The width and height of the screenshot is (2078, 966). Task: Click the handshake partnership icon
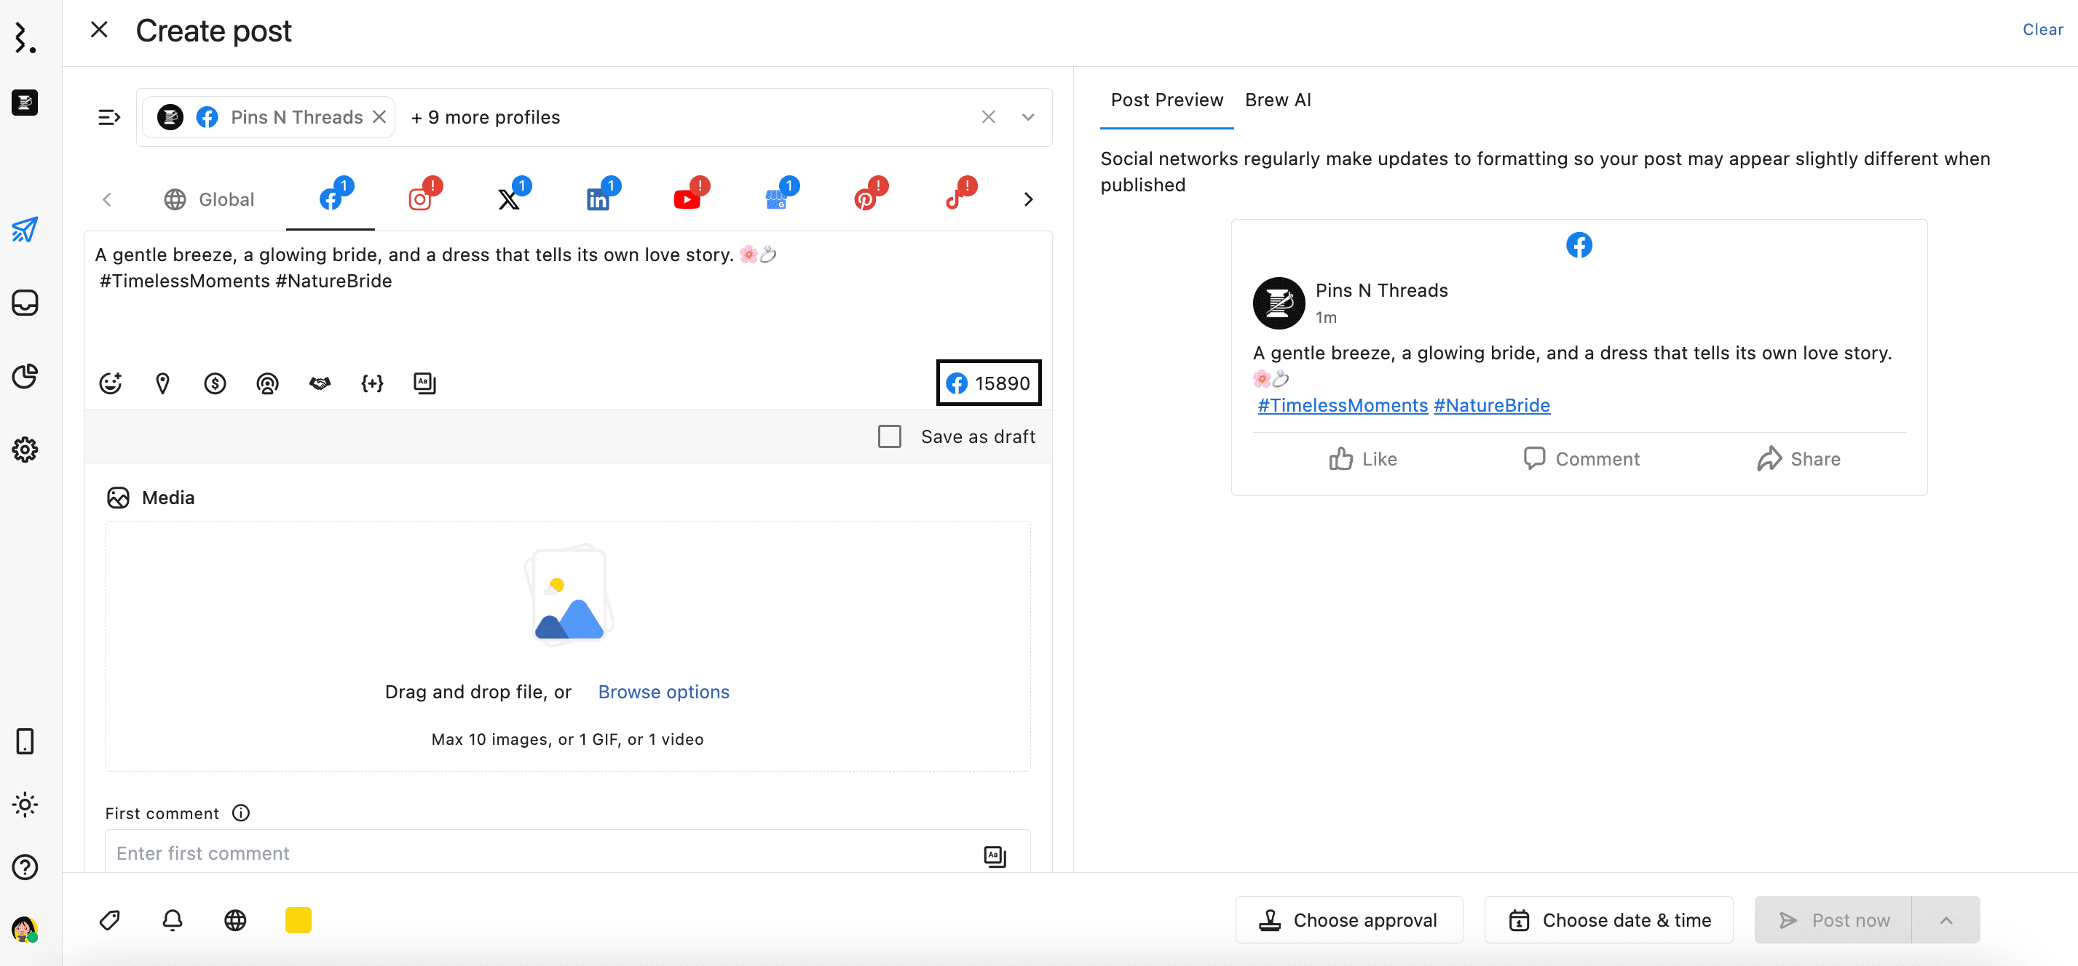pyautogui.click(x=320, y=383)
